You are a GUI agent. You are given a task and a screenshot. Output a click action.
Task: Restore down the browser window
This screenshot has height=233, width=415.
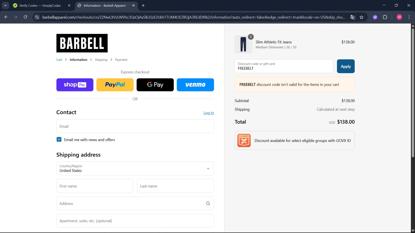(396, 5)
